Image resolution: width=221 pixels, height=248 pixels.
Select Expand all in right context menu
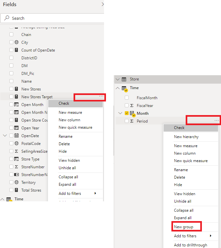click(x=182, y=218)
